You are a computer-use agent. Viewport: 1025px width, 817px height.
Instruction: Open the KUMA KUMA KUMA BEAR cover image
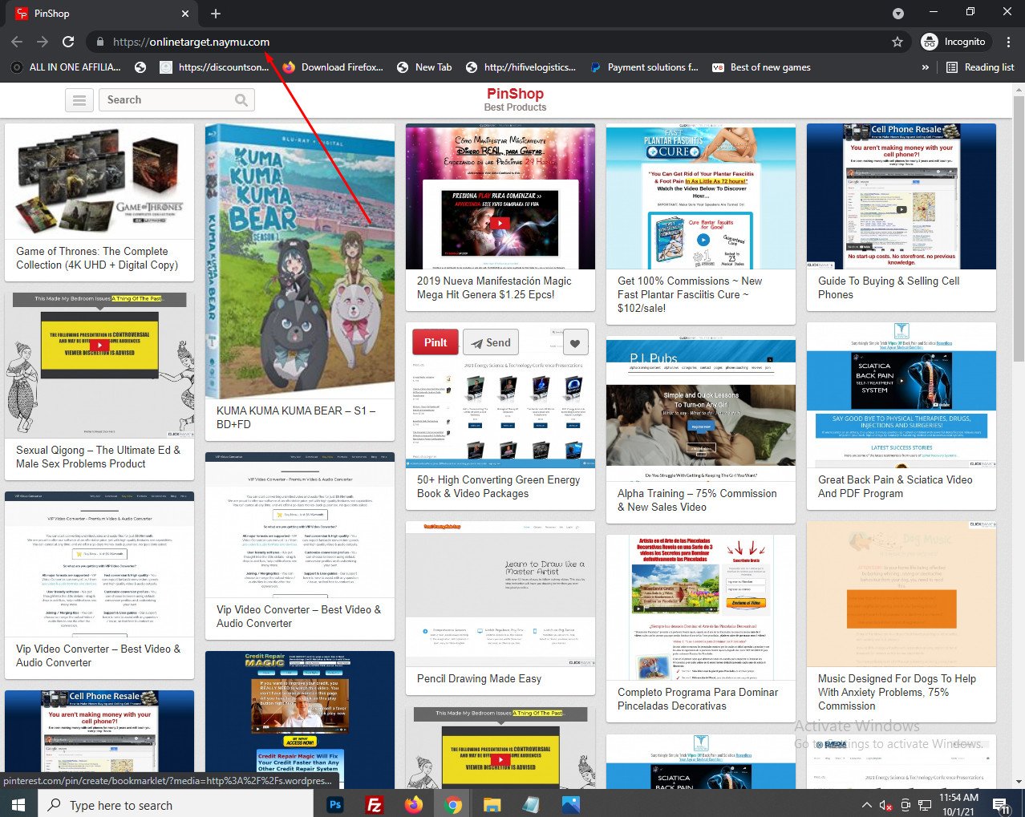coord(300,261)
